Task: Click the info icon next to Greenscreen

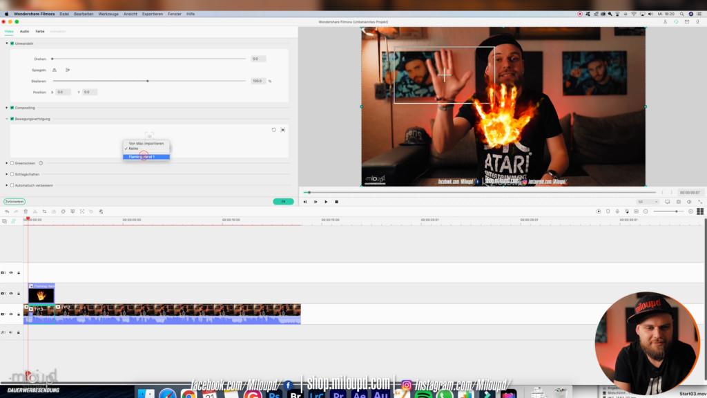Action: click(41, 163)
